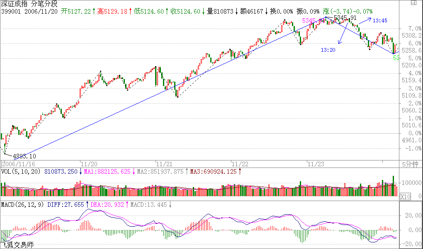The width and height of the screenshot is (423, 249).
Task: Open the 深证成指 分笔分段 chart title
Action: click(29, 4)
